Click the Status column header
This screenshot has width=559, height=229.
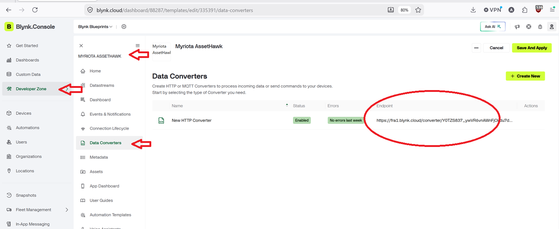(299, 106)
